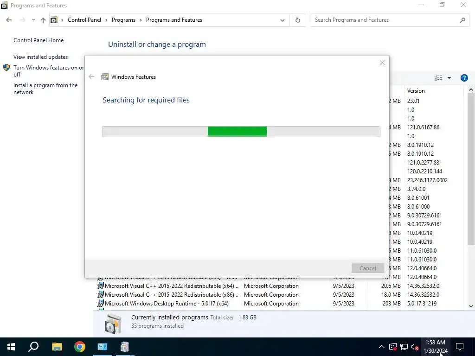The width and height of the screenshot is (475, 356).
Task: Open the Help icon
Action: [x=464, y=78]
